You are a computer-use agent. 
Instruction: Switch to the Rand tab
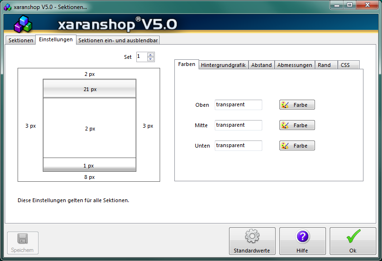tap(326, 65)
